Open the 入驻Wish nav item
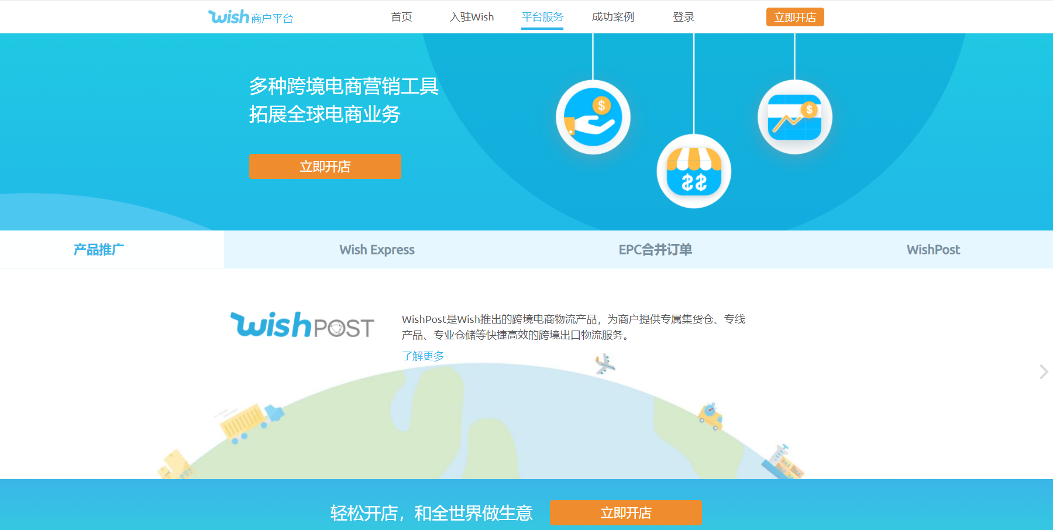 (472, 17)
